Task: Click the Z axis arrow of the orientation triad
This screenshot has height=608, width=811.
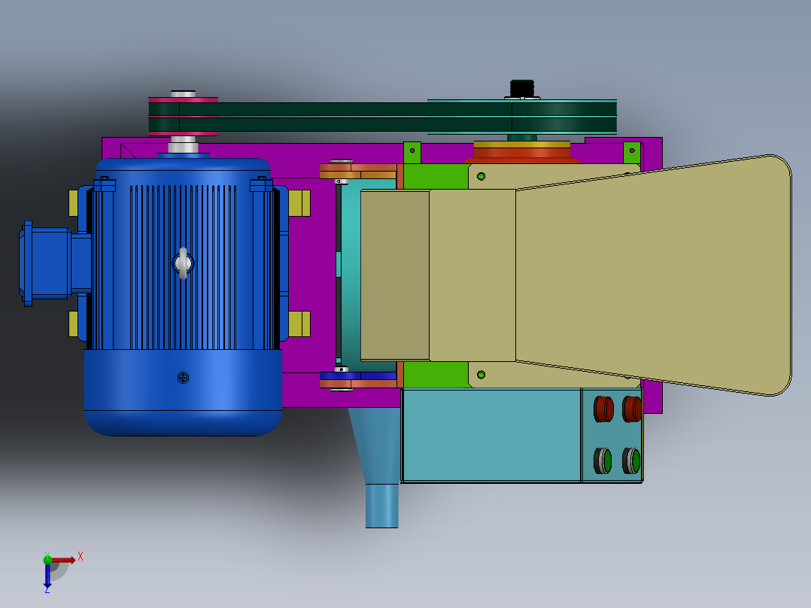Action: tap(47, 576)
